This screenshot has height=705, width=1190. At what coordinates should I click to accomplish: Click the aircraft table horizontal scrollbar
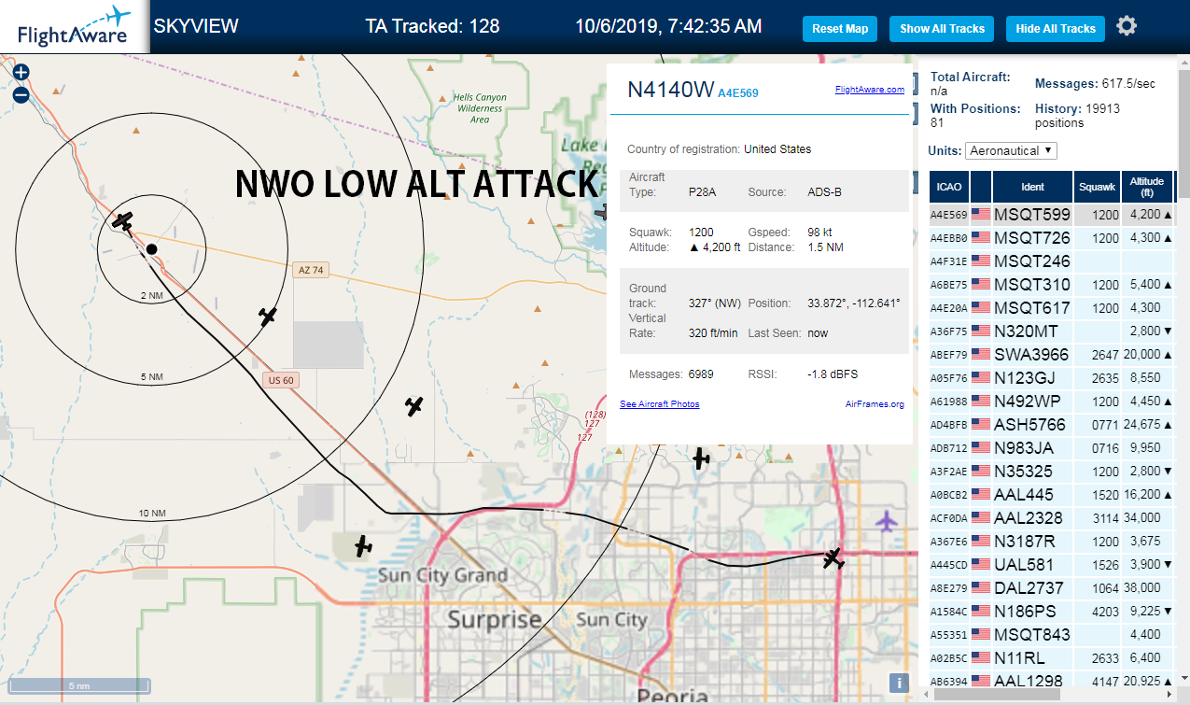tap(995, 695)
